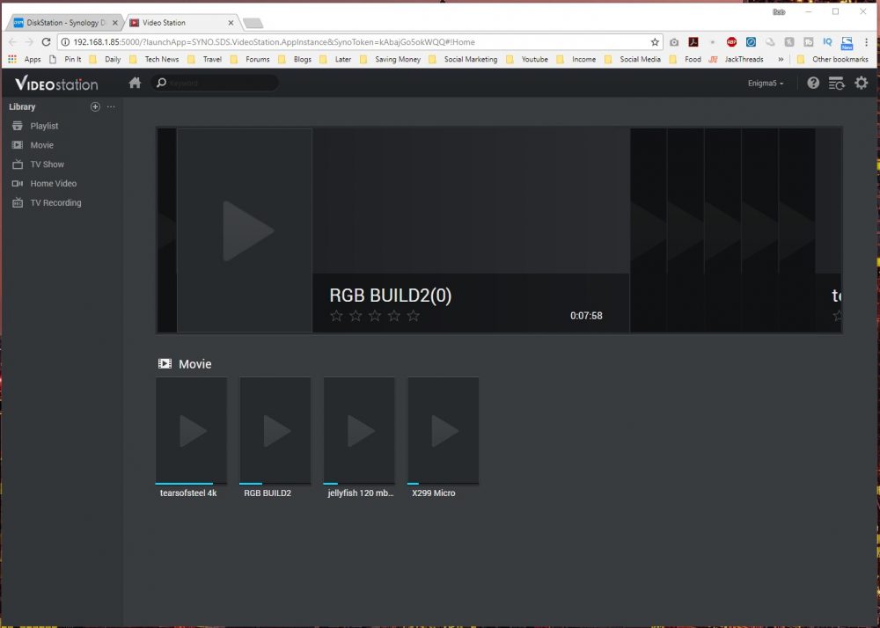880x628 pixels.
Task: Click the Playlist sidebar icon
Action: (x=18, y=126)
